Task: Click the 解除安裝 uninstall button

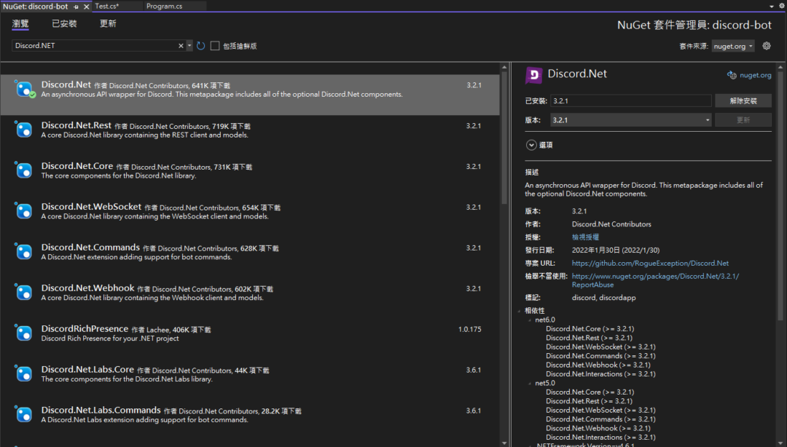Action: coord(743,101)
